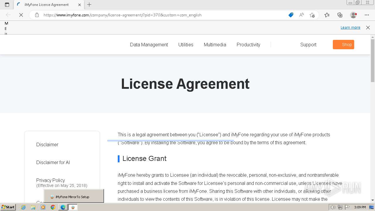The height and width of the screenshot is (211, 375).
Task: Click the address bar URL
Action: pos(122,15)
